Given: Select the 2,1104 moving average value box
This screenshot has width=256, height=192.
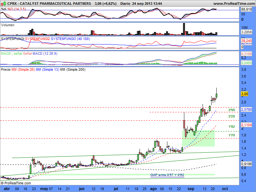Looking at the screenshot, I should [x=246, y=125].
